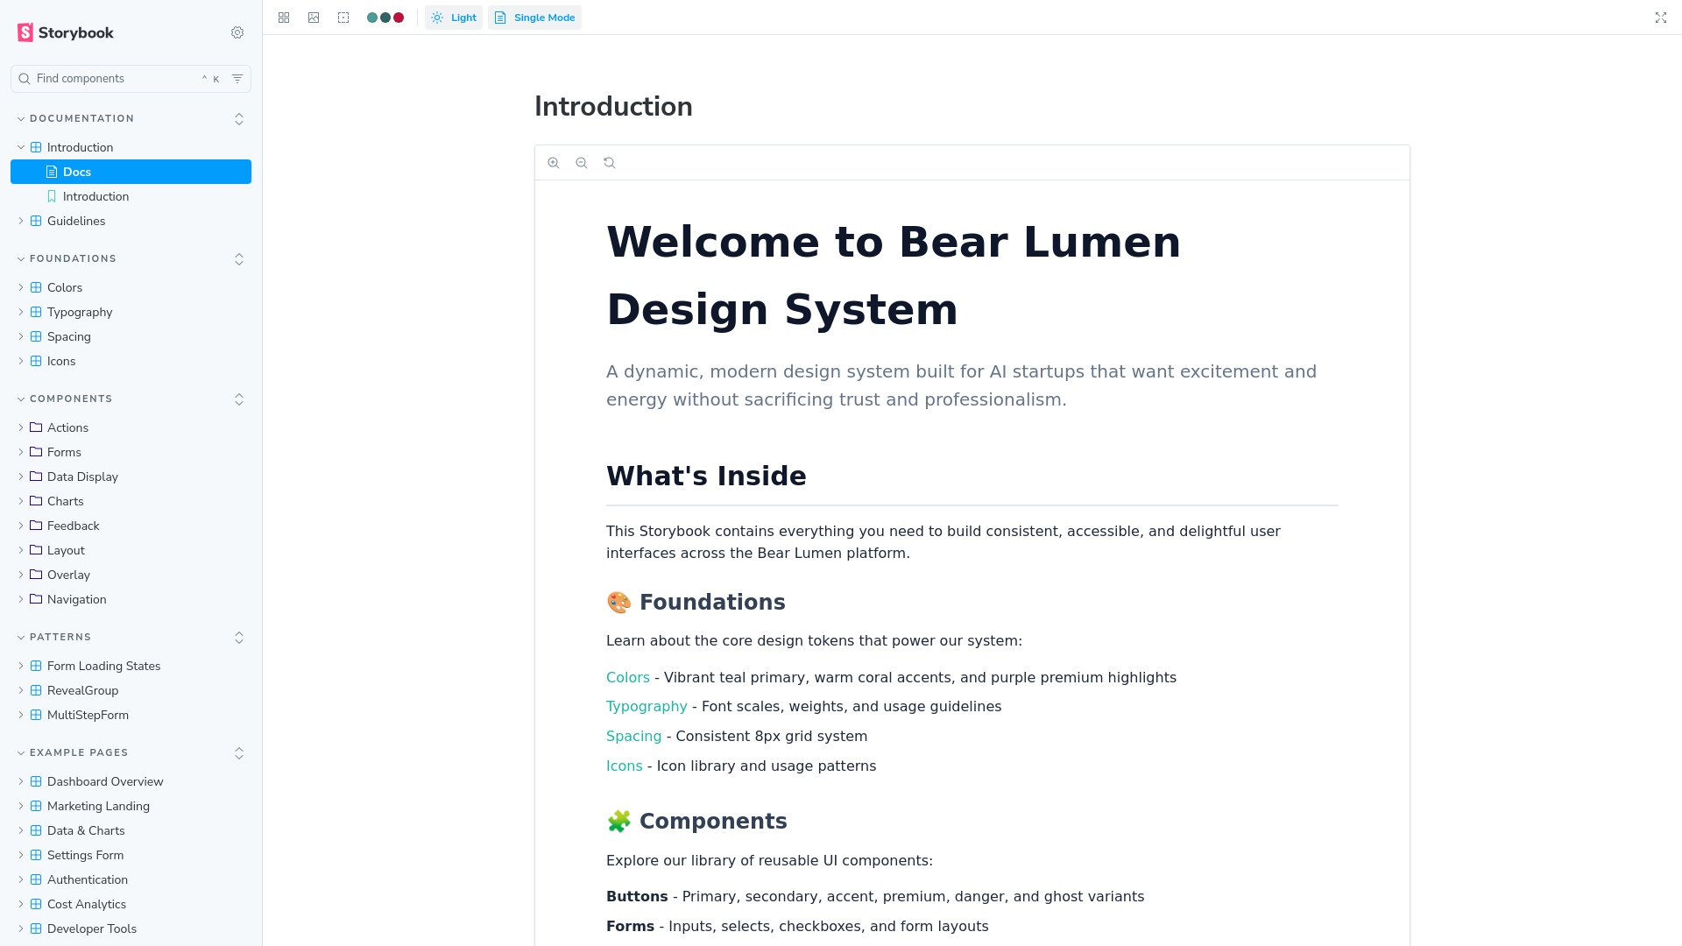The width and height of the screenshot is (1682, 946).
Task: Open Spacing in the sidebar
Action: point(131,336)
